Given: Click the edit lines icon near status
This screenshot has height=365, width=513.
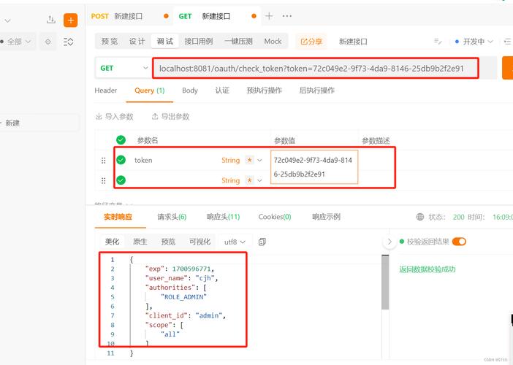Looking at the screenshot, I should (x=438, y=42).
